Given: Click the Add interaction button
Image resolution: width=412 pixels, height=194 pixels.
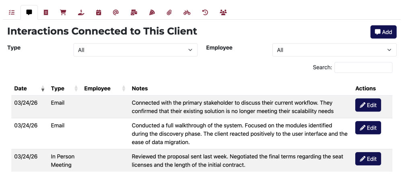Looking at the screenshot, I should pyautogui.click(x=383, y=32).
